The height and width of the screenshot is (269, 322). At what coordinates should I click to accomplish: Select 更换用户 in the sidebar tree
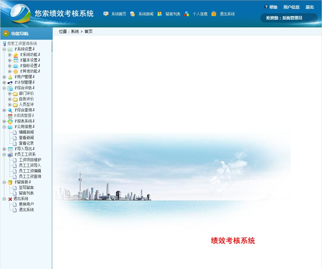(x=26, y=204)
